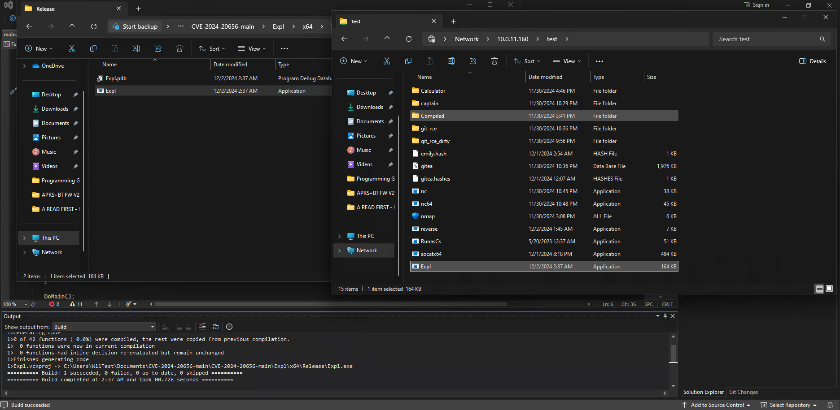Toggle timestamps clock in Output panel
The image size is (840, 410).
coord(229,327)
